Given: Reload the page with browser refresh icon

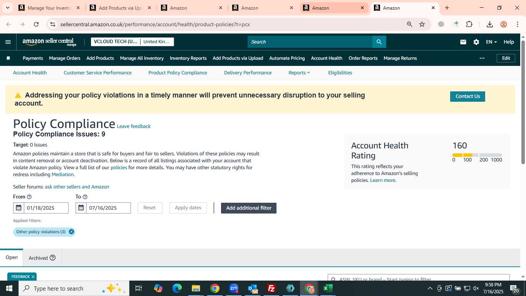Looking at the screenshot, I should [36, 24].
